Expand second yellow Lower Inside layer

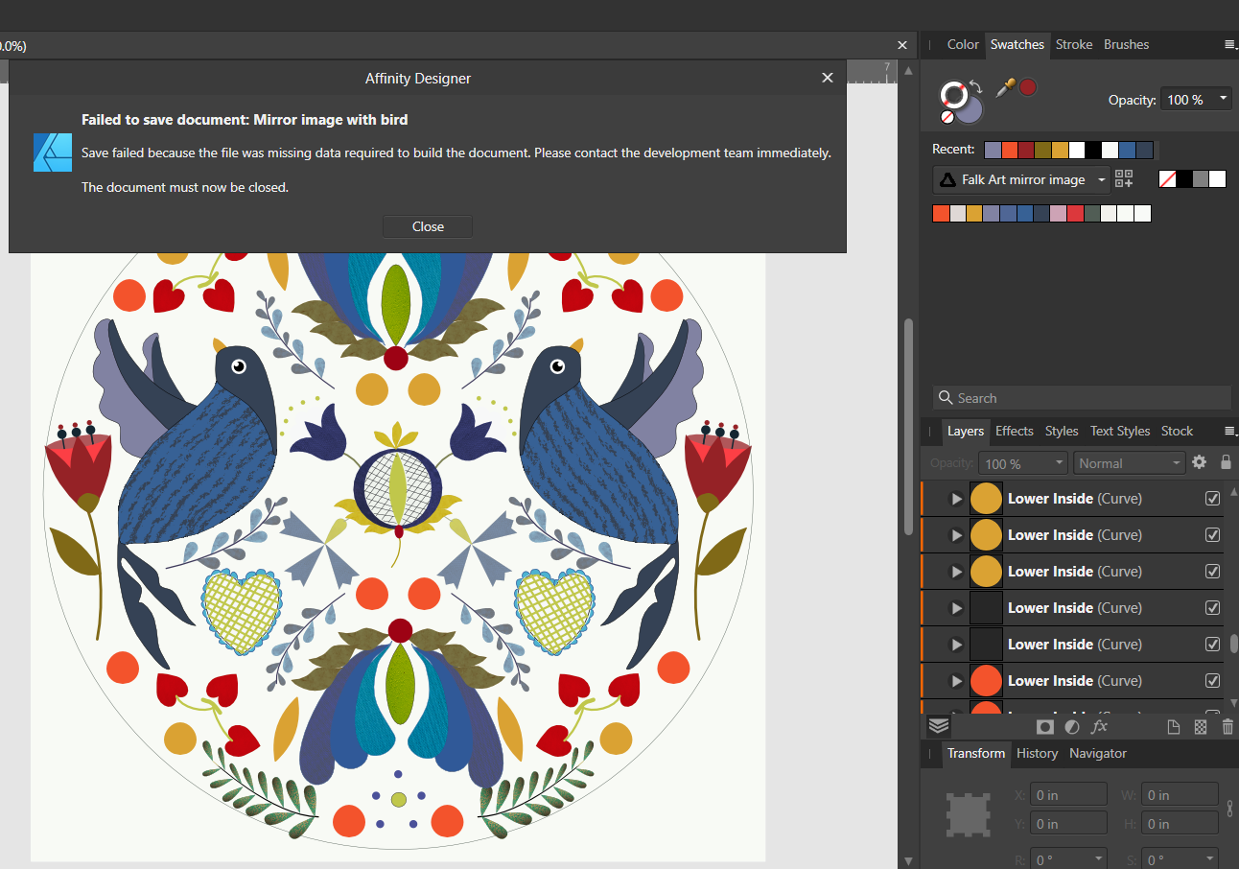(x=956, y=535)
